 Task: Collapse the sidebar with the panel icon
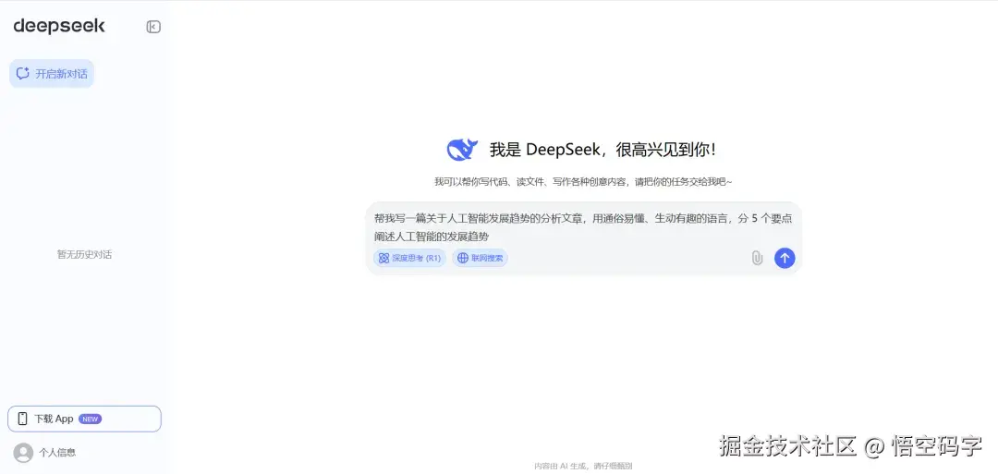(x=153, y=26)
